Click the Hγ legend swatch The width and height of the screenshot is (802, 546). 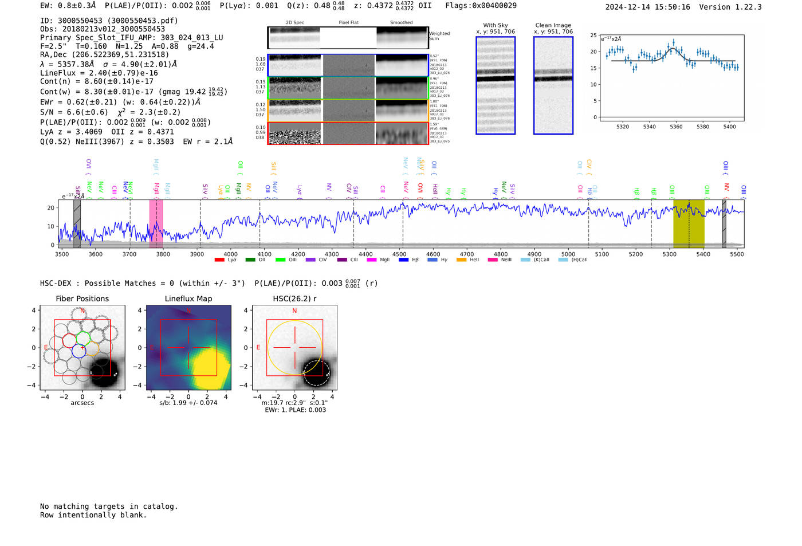(x=433, y=260)
